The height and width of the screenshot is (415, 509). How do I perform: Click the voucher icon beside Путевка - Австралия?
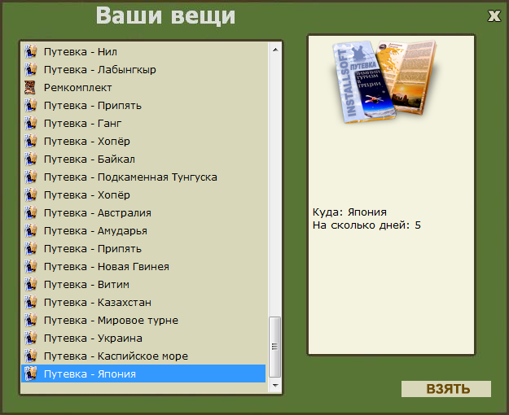(x=30, y=213)
